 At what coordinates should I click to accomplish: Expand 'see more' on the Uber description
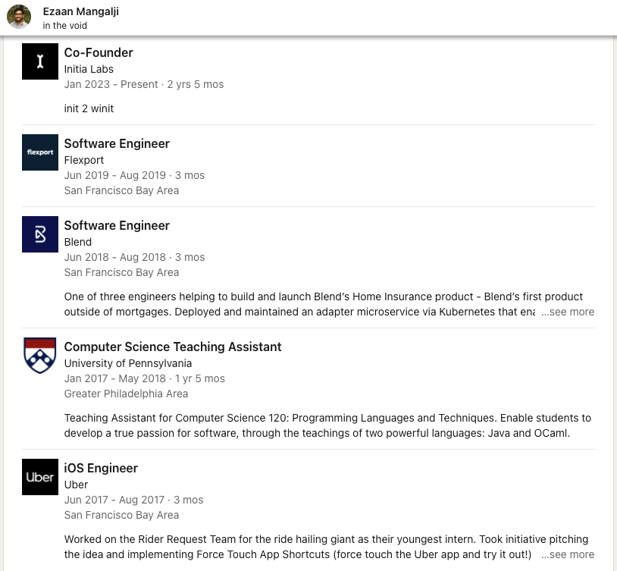coord(568,554)
